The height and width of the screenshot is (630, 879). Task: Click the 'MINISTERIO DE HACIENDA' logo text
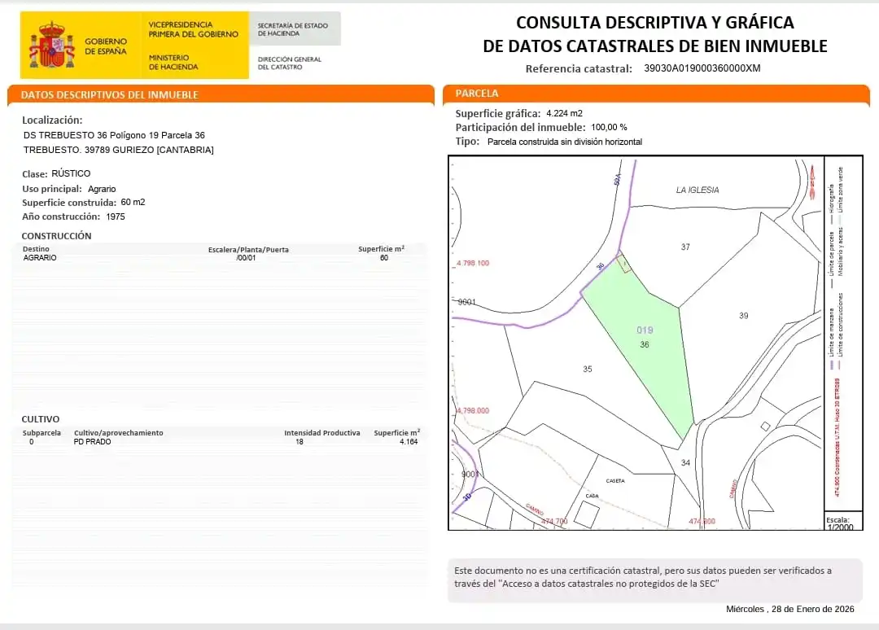click(173, 62)
